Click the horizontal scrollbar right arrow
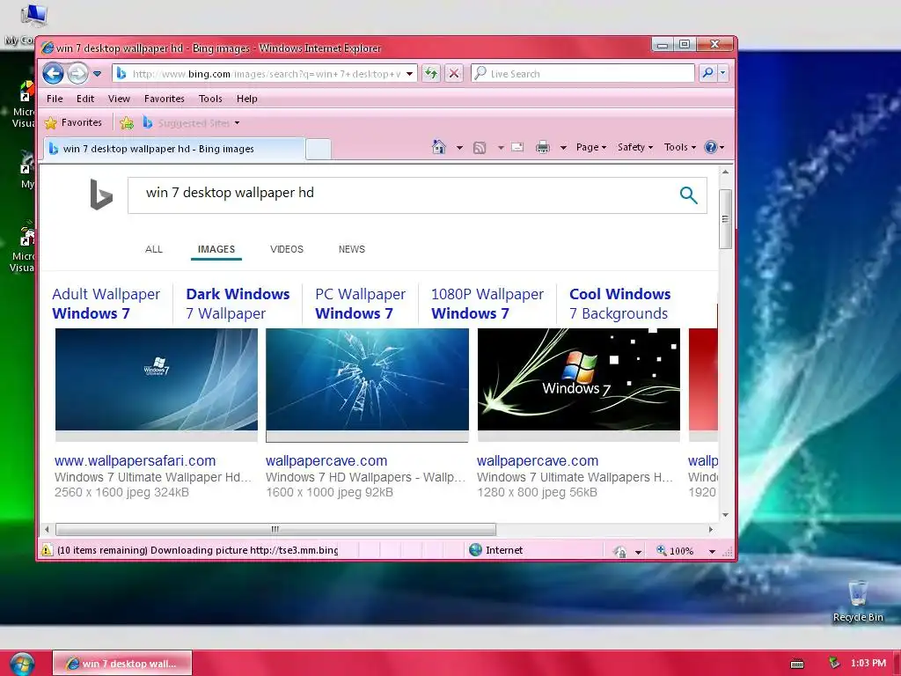Image resolution: width=901 pixels, height=676 pixels. (x=711, y=529)
